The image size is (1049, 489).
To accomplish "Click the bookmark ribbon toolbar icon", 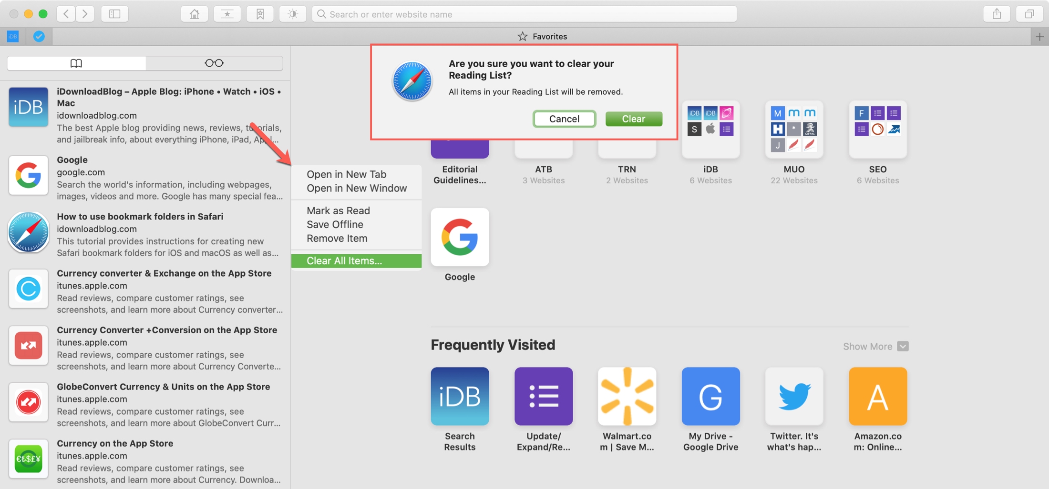I will 260,14.
